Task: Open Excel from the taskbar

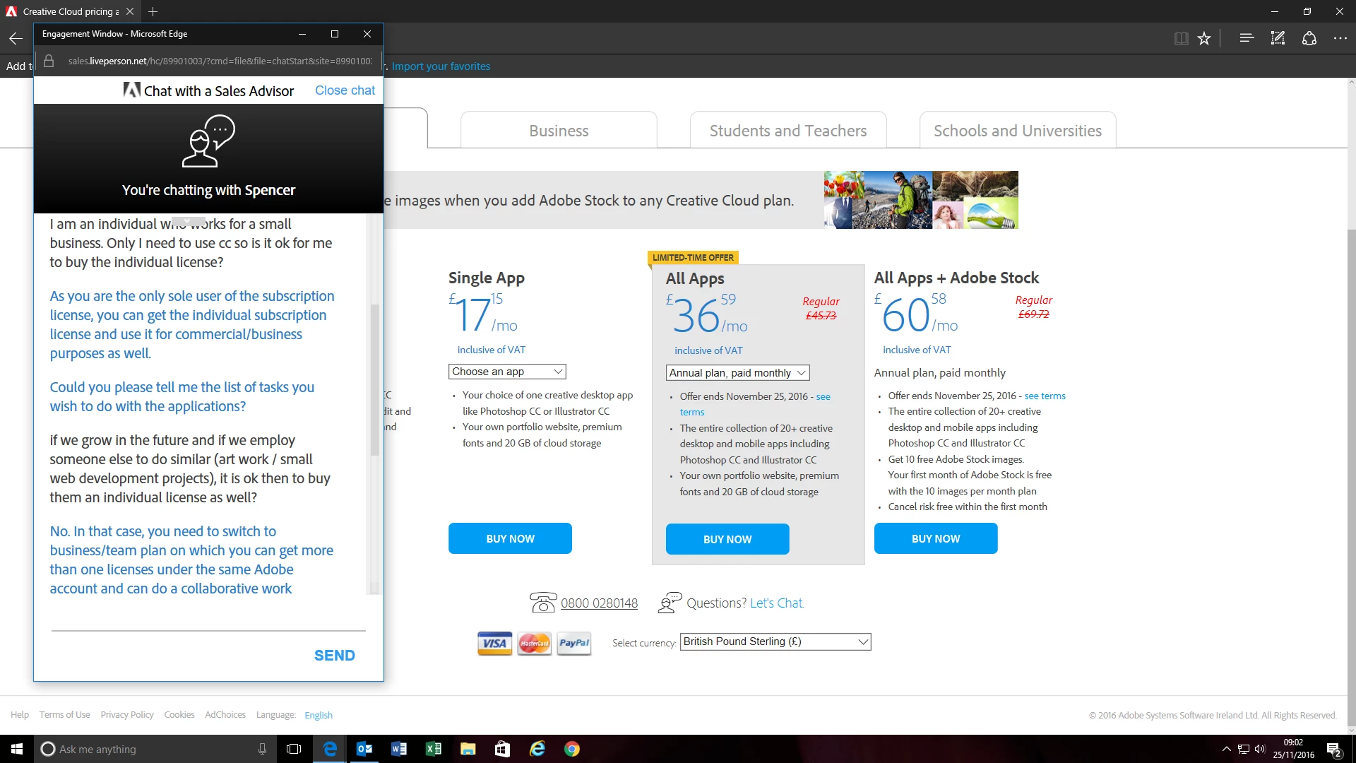Action: pos(433,749)
